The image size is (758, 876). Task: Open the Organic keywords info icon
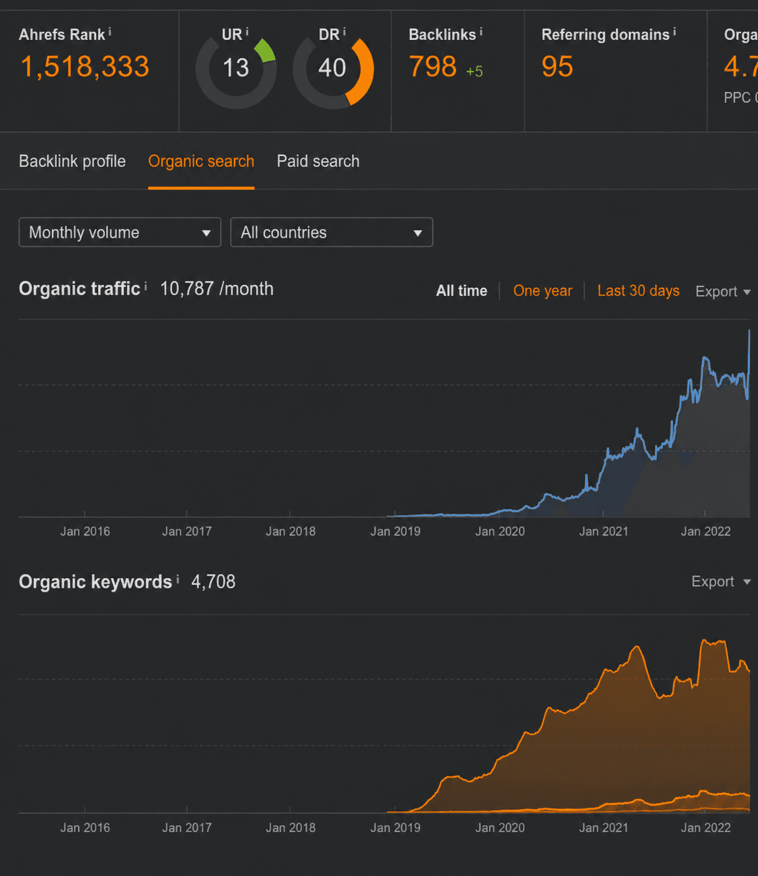point(178,579)
